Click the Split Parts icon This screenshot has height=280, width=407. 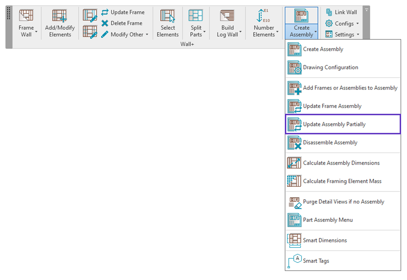tap(196, 16)
